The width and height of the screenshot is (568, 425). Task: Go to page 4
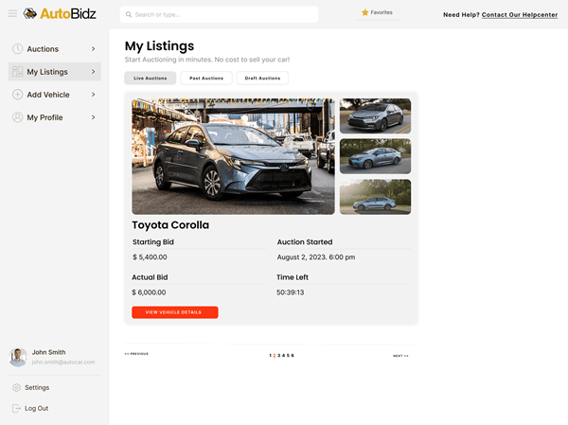click(284, 356)
